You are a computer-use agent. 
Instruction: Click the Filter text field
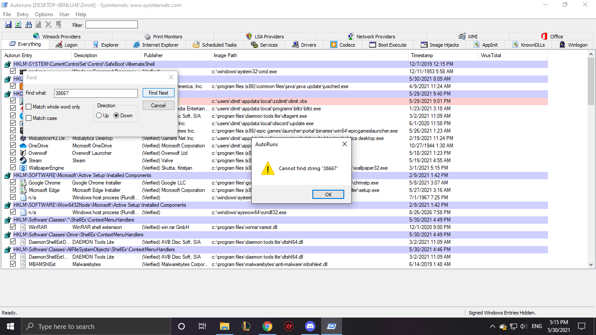coord(111,25)
